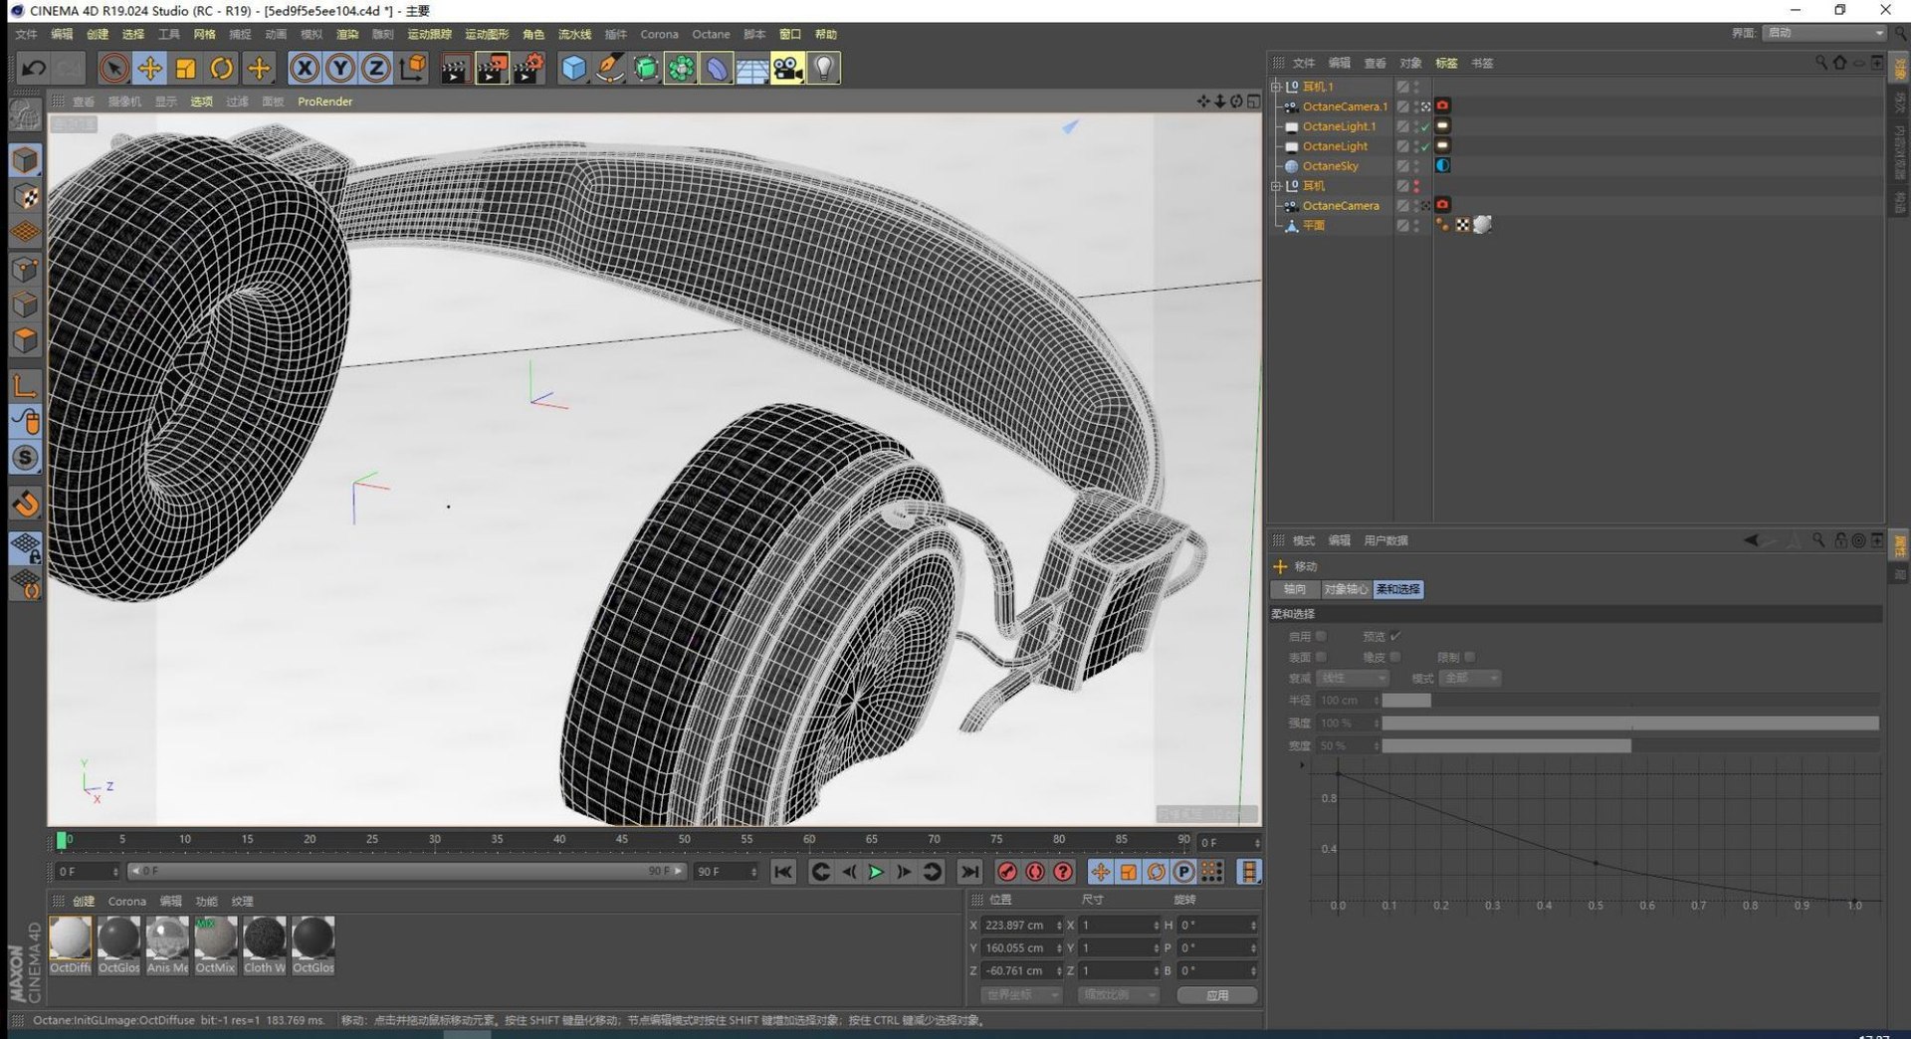Switch to the 对象轴心 tab
Screen dimensions: 1911x1039
coord(1345,589)
